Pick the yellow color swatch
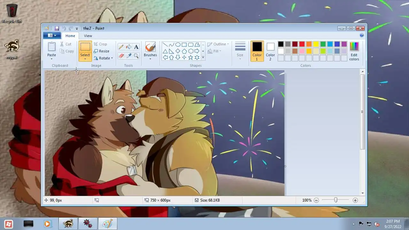 point(316,44)
